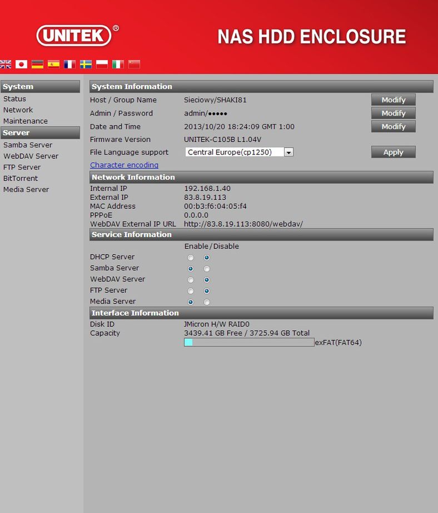Open Media Server settings in sidebar
The image size is (438, 513).
coord(26,189)
